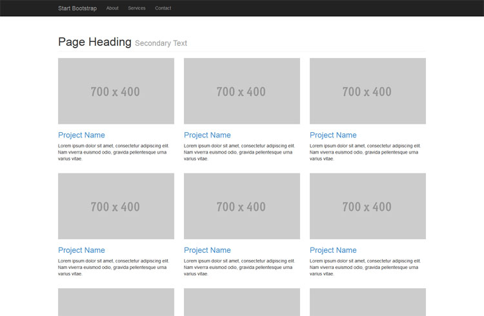Open Project Name link in first row middle

coord(207,135)
